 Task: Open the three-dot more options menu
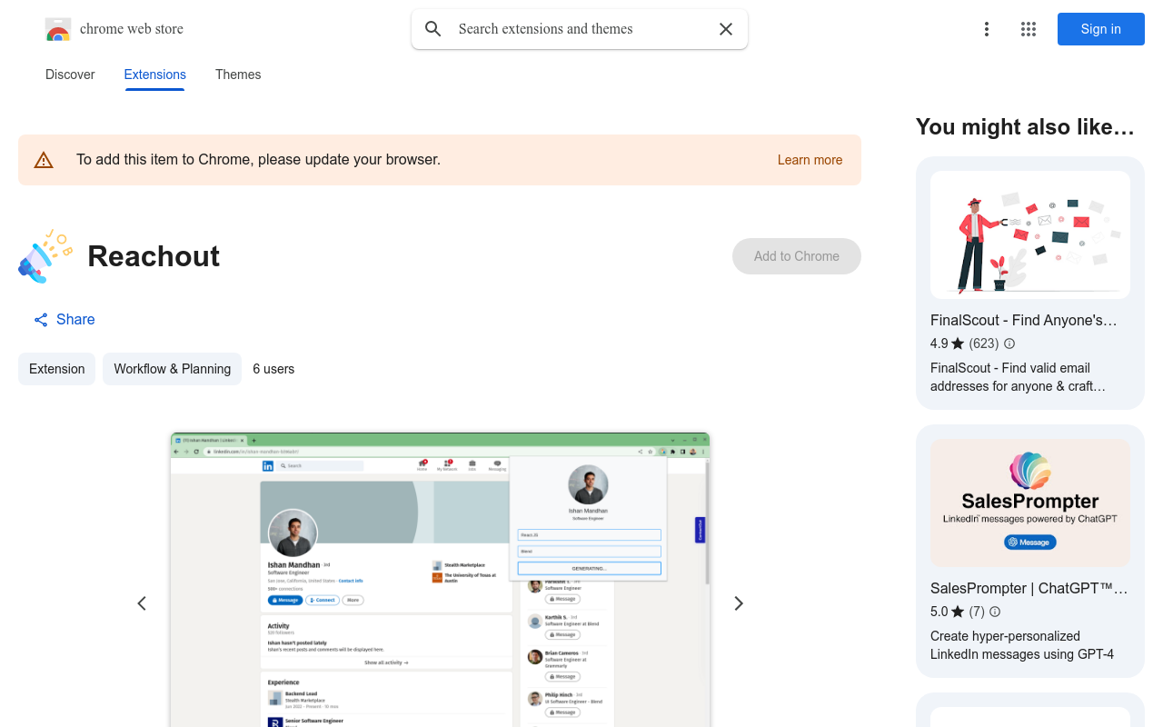click(x=987, y=29)
